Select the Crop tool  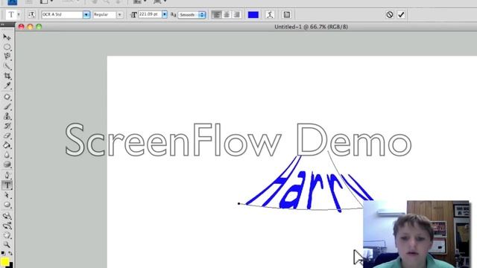pos(7,76)
